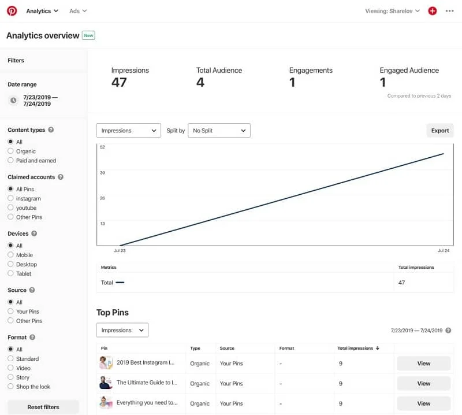Open the Ads menu in top bar
The width and height of the screenshot is (462, 415).
78,11
